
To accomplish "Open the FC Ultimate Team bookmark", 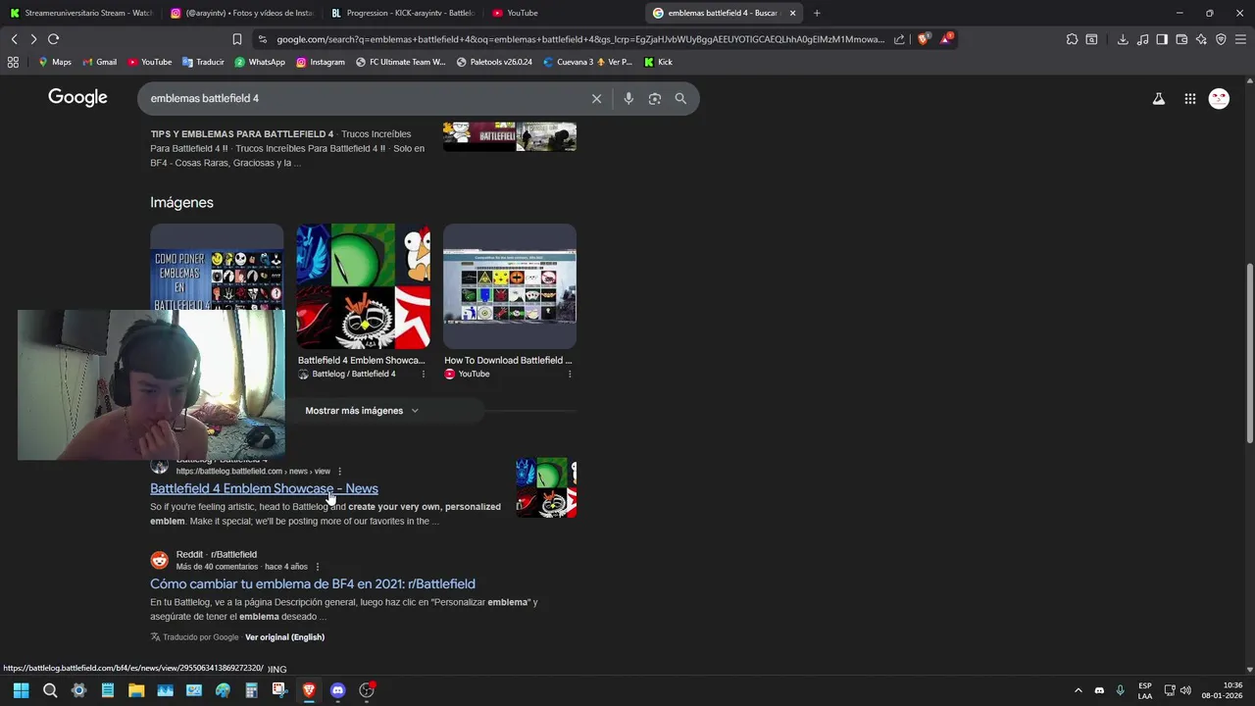I will [x=400, y=62].
